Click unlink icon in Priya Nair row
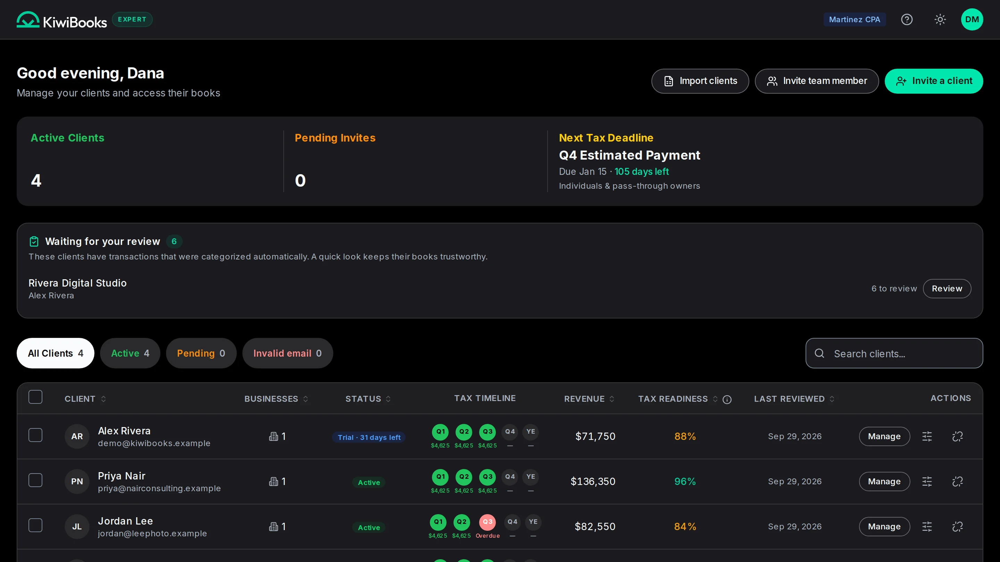The width and height of the screenshot is (1000, 562). click(958, 481)
